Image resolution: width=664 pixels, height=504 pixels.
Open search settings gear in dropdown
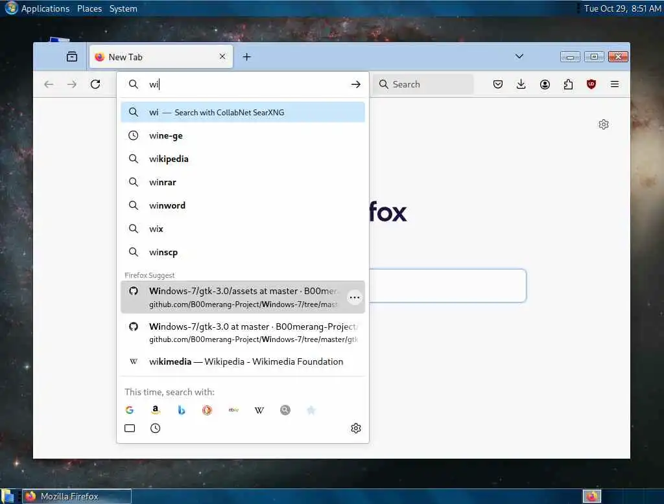[356, 428]
